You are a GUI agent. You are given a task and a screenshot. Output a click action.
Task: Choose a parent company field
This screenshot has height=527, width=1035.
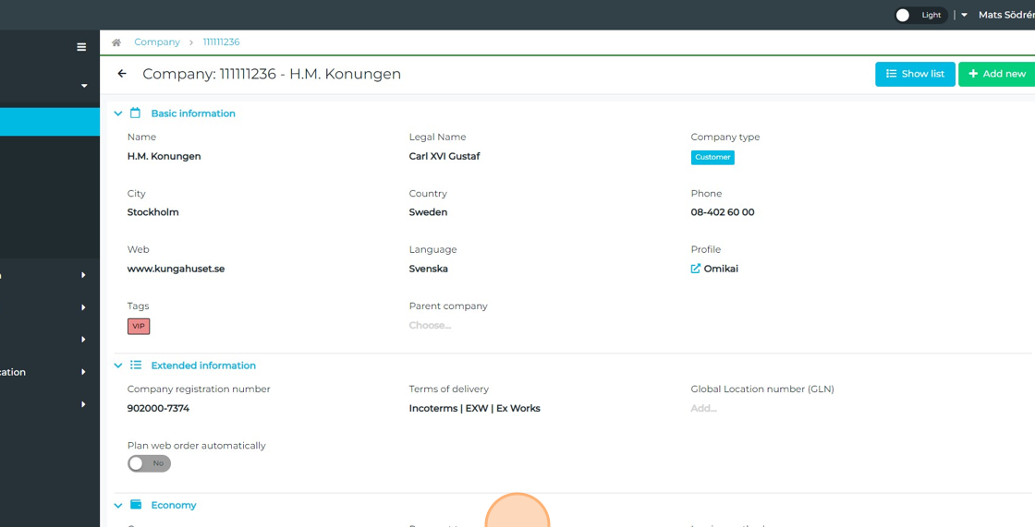430,326
